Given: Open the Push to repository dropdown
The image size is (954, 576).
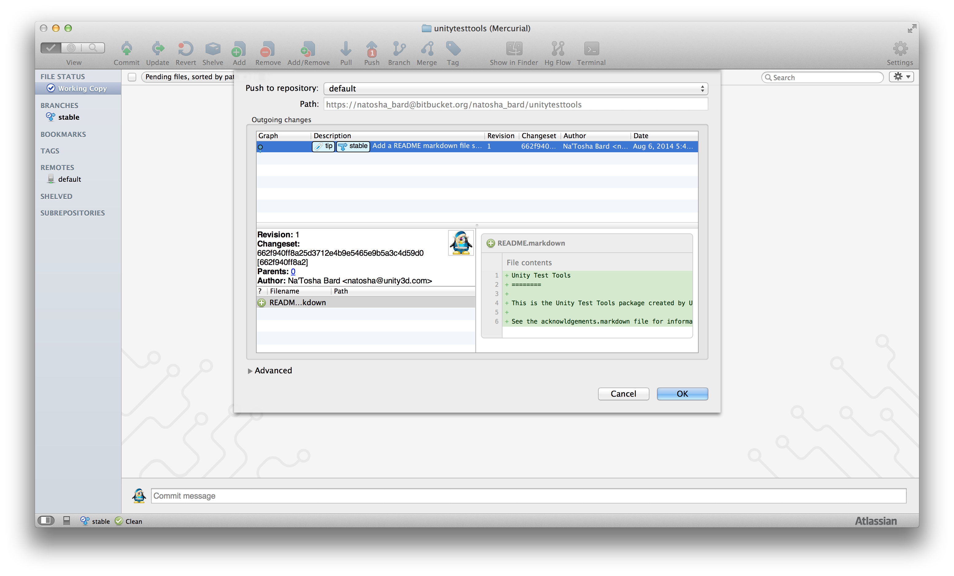Looking at the screenshot, I should coord(515,89).
